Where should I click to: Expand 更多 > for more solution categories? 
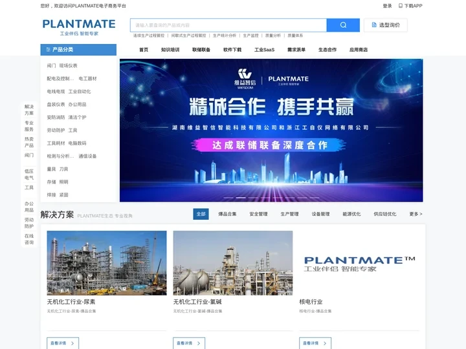pyautogui.click(x=416, y=214)
